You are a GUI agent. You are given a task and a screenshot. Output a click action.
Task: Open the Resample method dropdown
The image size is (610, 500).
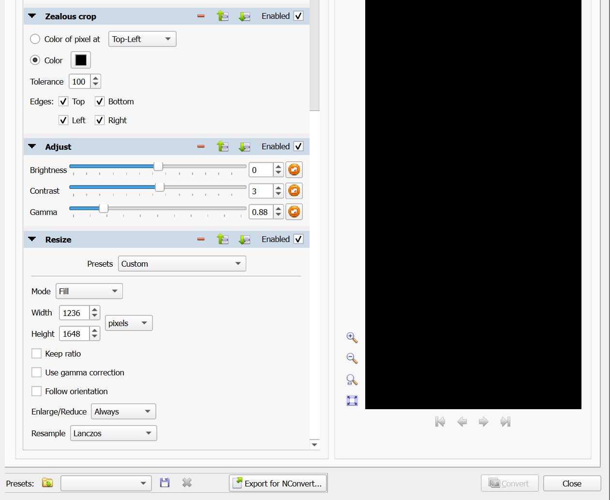pos(113,433)
